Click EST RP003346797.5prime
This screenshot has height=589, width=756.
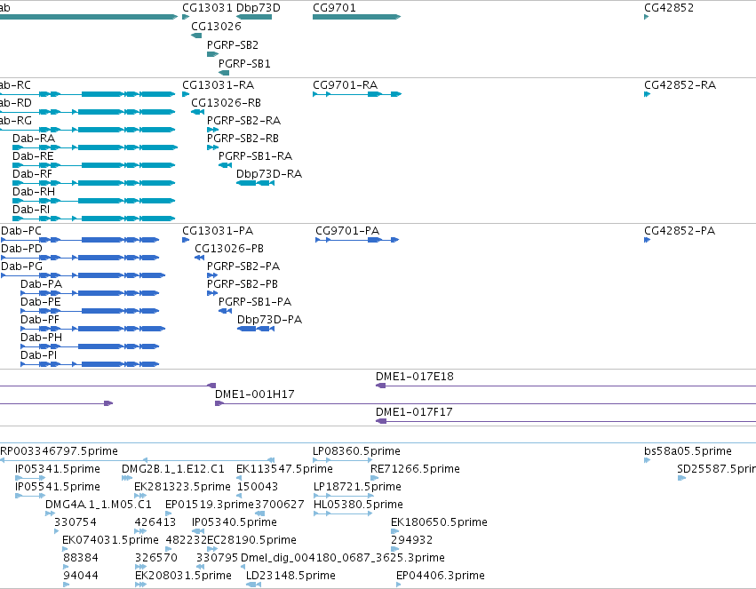(59, 451)
